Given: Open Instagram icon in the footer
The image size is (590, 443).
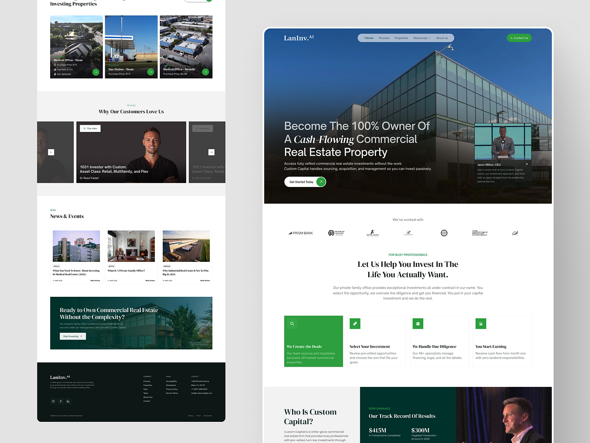Looking at the screenshot, I should [x=53, y=401].
